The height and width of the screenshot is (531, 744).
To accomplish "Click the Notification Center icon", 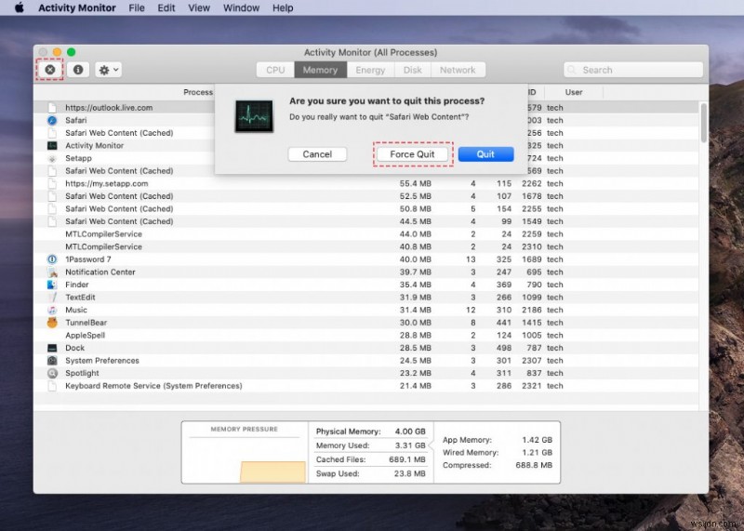I will click(52, 272).
